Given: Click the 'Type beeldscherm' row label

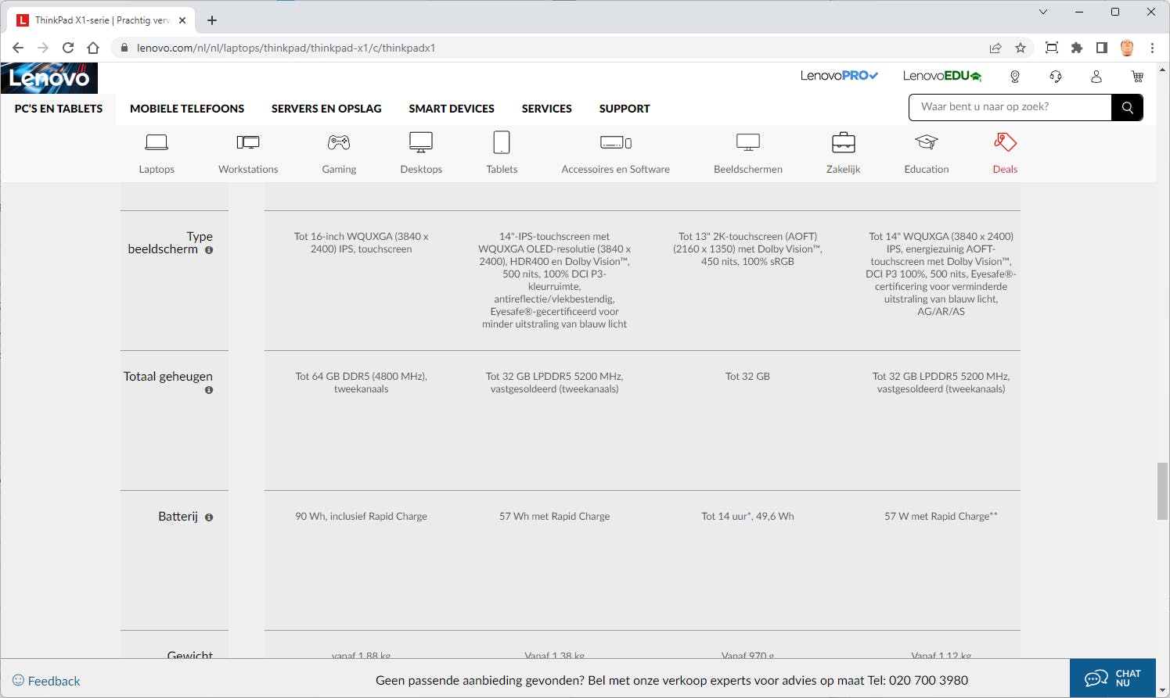Looking at the screenshot, I should [x=171, y=242].
